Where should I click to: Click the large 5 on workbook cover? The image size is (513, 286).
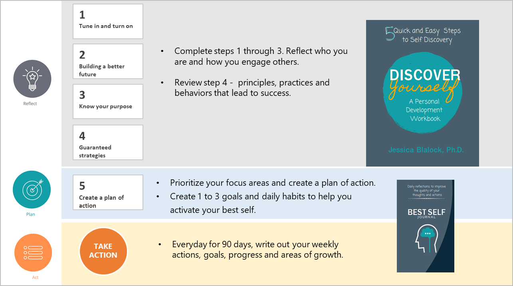click(x=389, y=34)
